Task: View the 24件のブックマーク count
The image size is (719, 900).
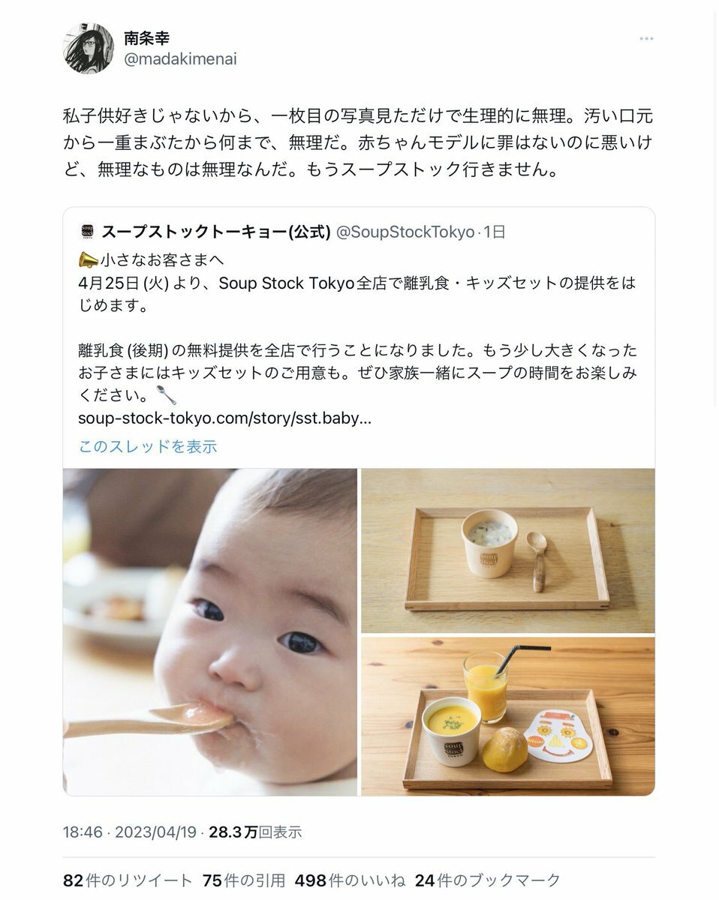Action: 488,880
